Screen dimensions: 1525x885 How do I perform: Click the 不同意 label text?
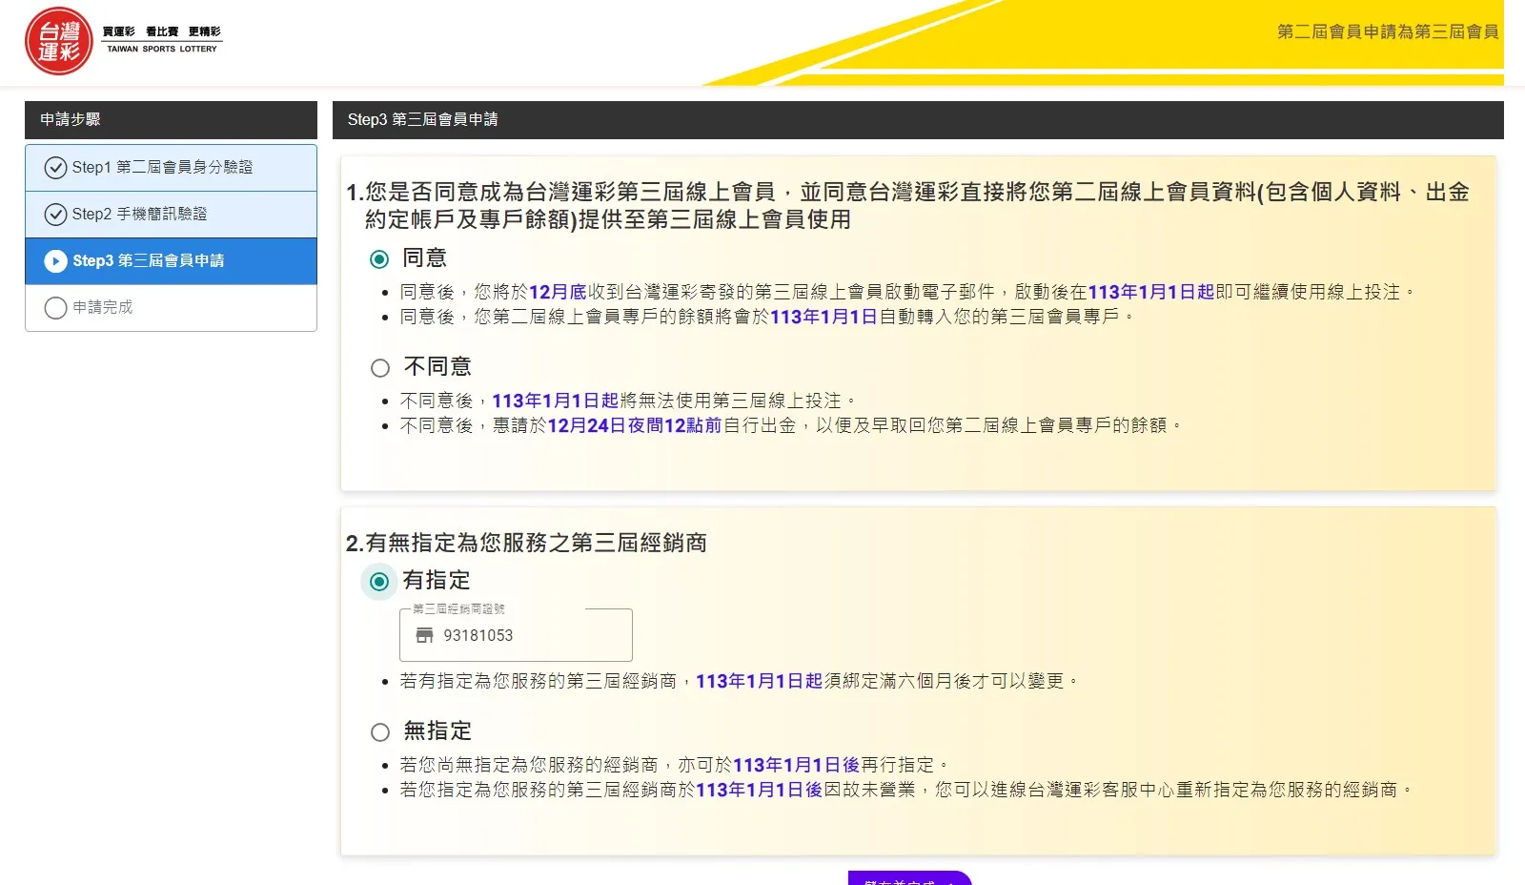(437, 367)
